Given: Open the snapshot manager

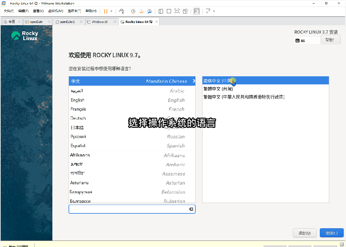Looking at the screenshot, I should click(x=149, y=11).
